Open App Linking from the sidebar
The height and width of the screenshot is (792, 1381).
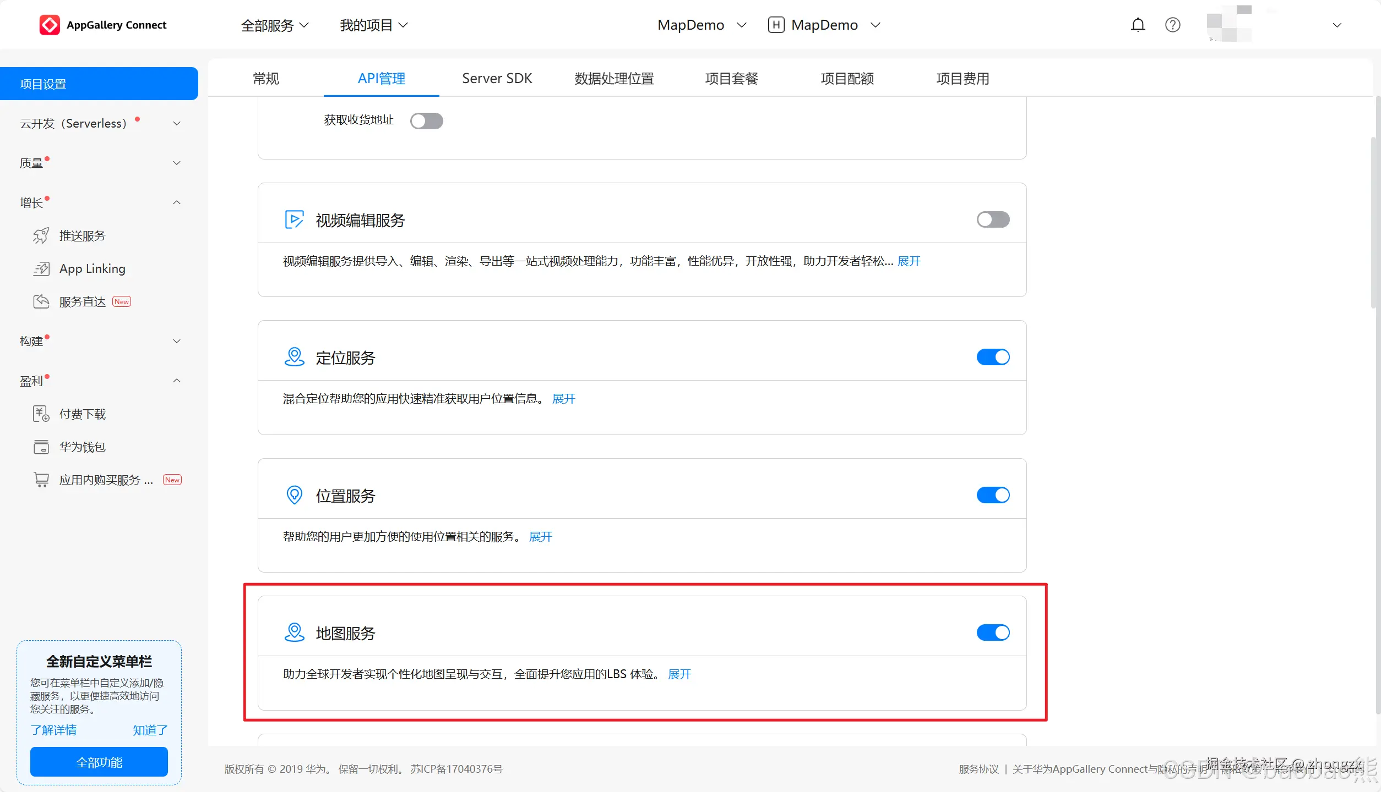click(93, 268)
